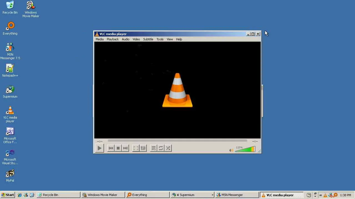This screenshot has height=199, width=355.
Task: Open the Media menu
Action: pos(100,39)
